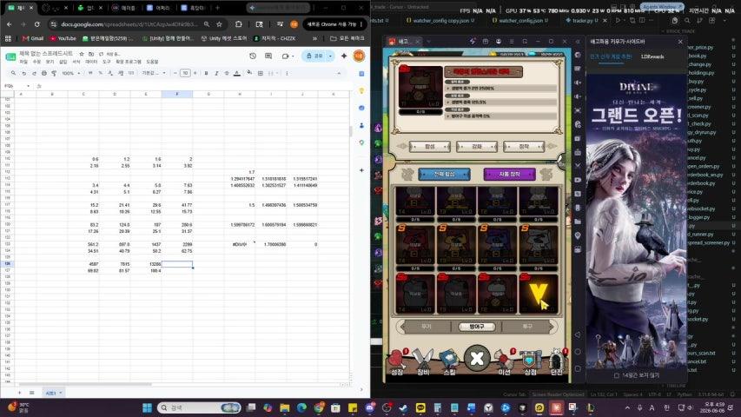Apply italic formatting in Sheets
Image resolution: width=741 pixels, height=417 pixels.
pyautogui.click(x=216, y=73)
